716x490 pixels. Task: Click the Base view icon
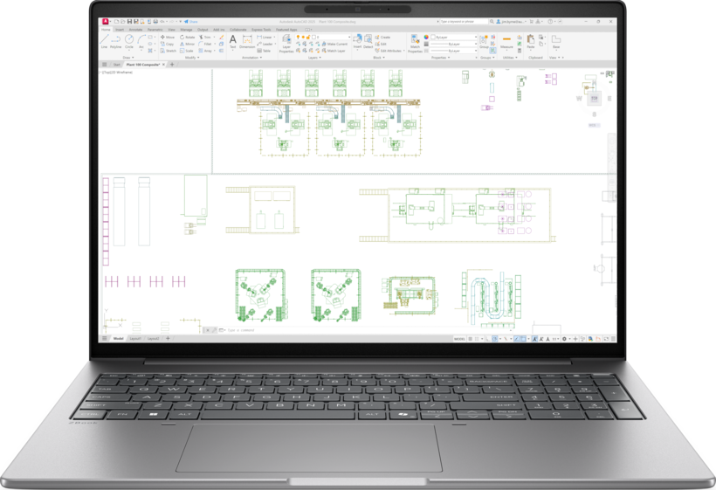[556, 42]
